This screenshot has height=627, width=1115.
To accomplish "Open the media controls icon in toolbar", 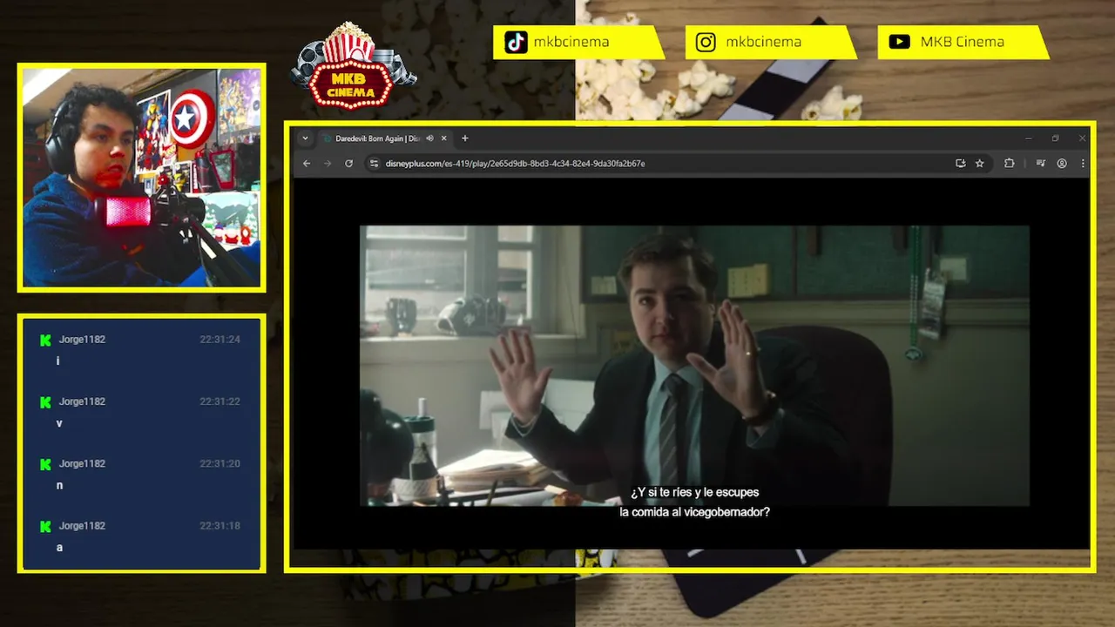I will pos(1041,163).
